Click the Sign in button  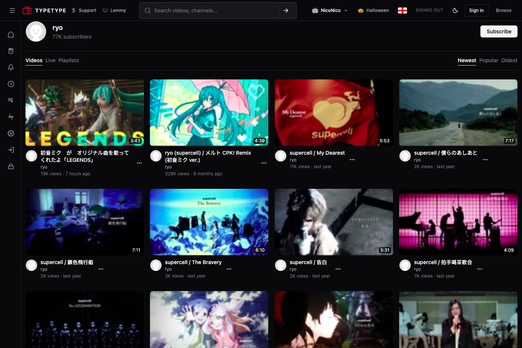click(x=476, y=10)
